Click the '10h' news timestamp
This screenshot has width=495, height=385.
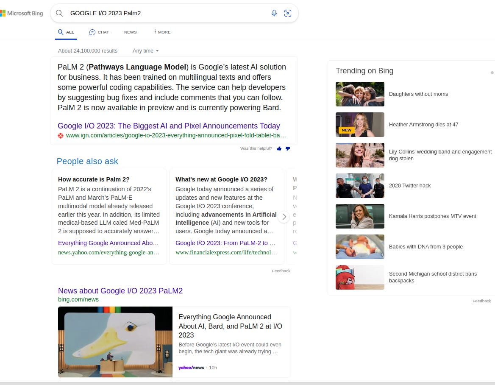213,368
